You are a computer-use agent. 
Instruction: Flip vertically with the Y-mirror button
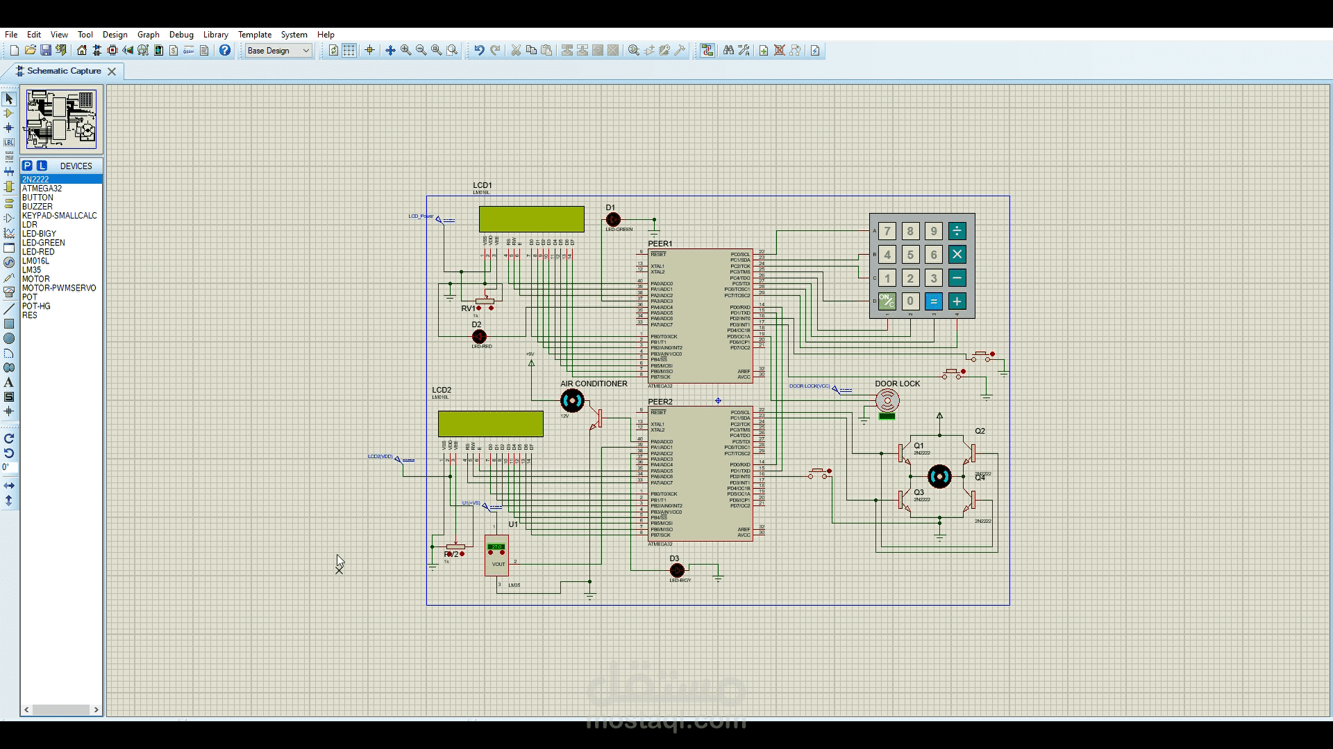tap(9, 500)
